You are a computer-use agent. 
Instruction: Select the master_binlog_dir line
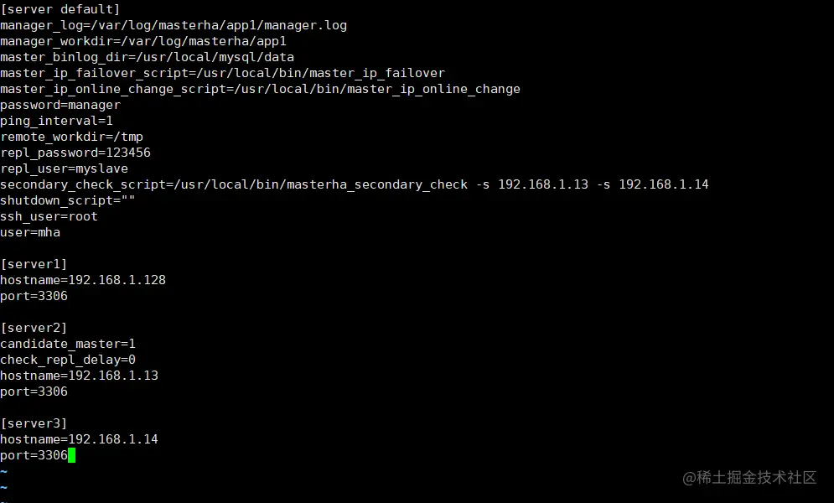[147, 57]
